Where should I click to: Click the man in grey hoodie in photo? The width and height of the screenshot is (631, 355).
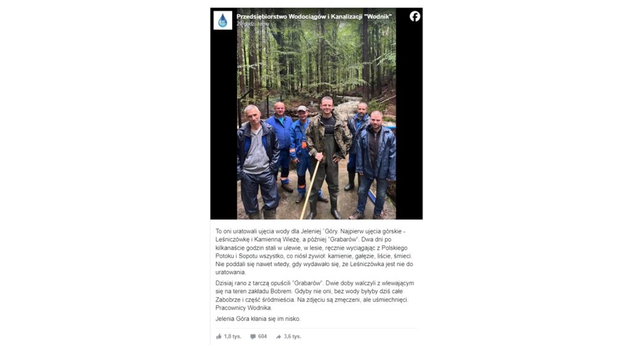(257, 161)
